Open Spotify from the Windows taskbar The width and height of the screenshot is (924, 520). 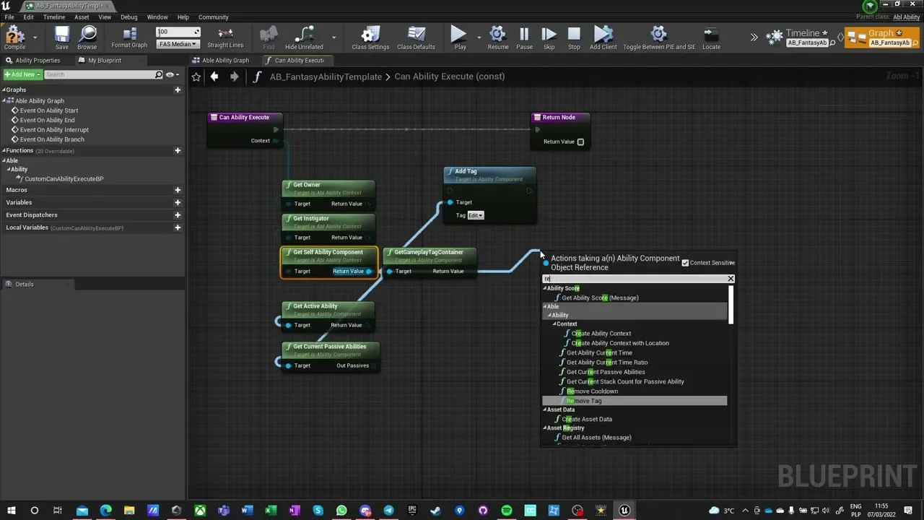pos(507,511)
